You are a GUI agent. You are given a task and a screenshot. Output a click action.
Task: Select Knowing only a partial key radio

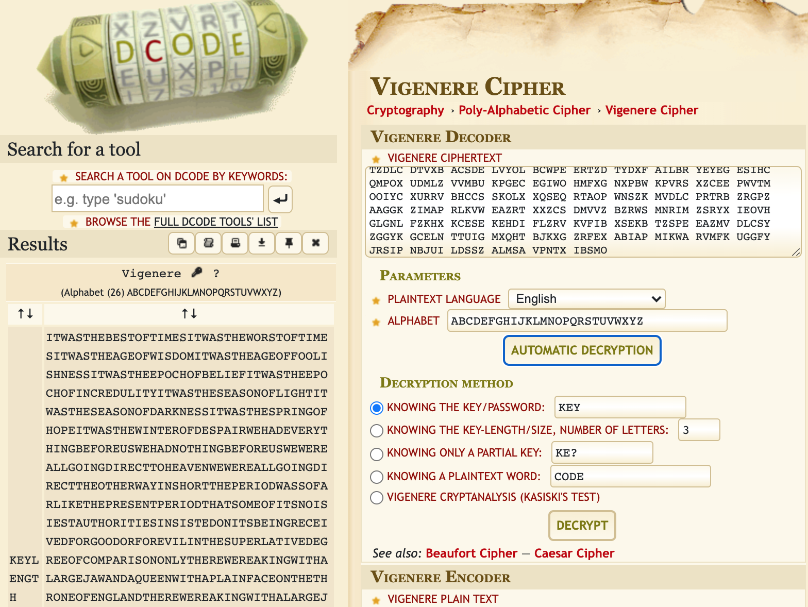[x=377, y=453]
